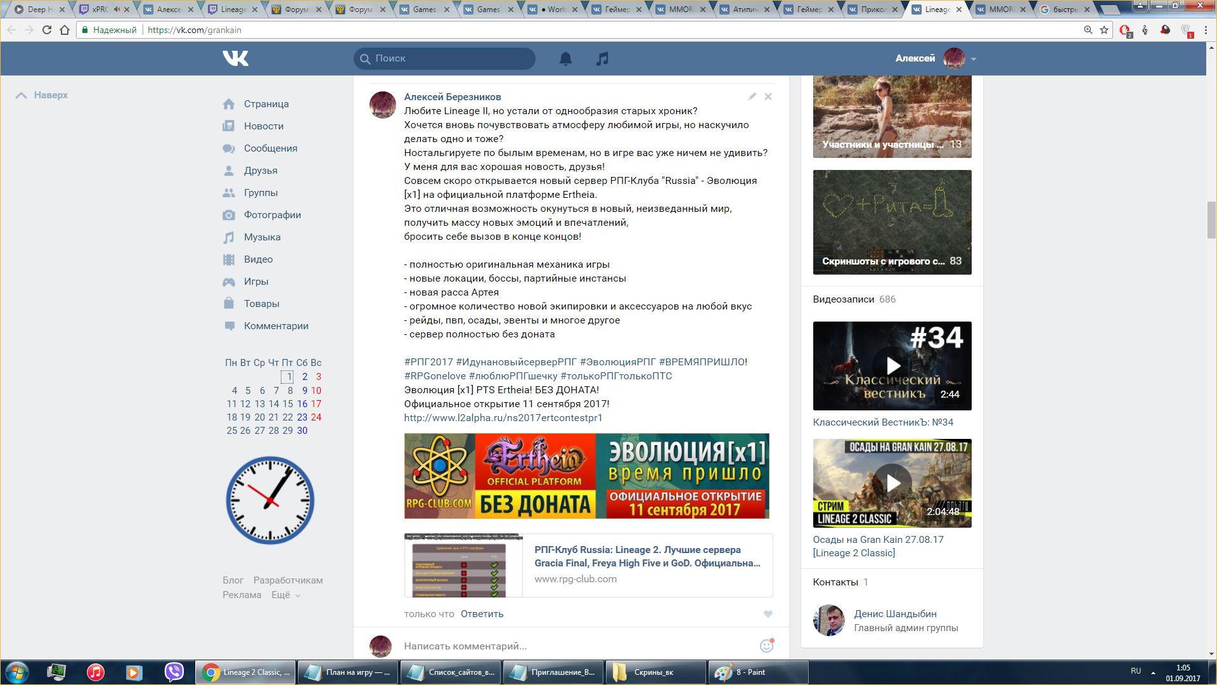
Task: Click the address bar URL vk.com/grankain
Action: [x=194, y=30]
